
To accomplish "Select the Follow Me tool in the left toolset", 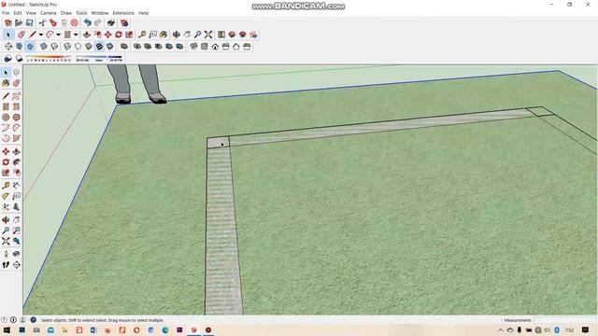I will pyautogui.click(x=17, y=162).
